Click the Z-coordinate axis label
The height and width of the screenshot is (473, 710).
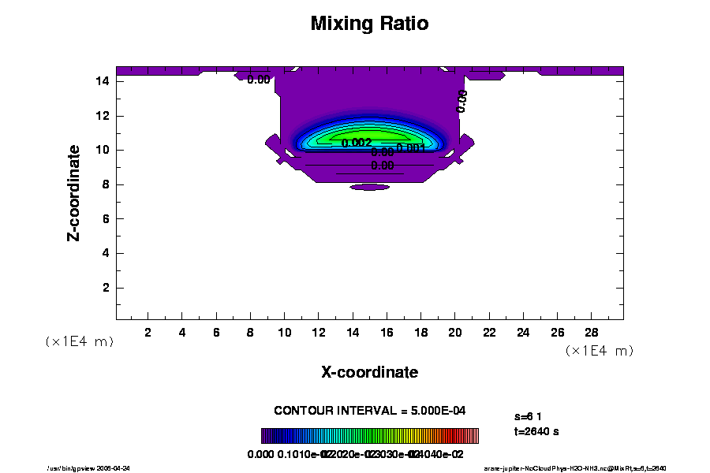click(74, 192)
